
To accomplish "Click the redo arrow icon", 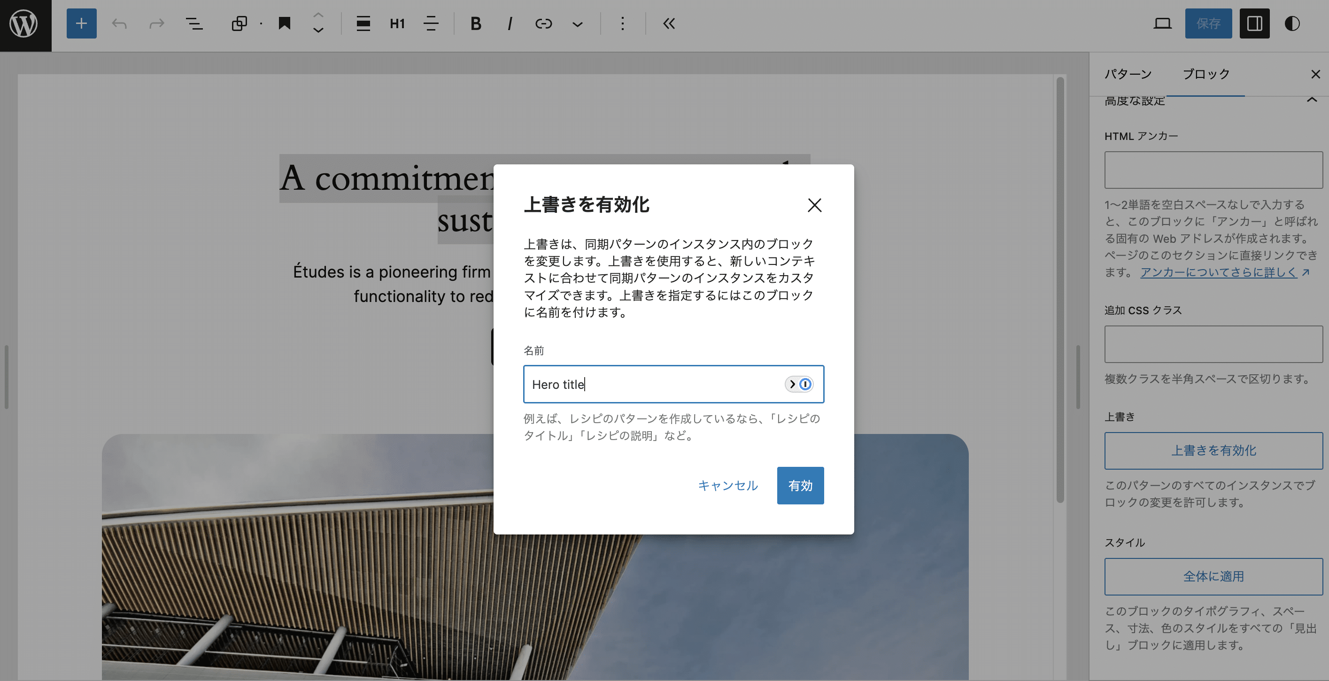I will point(156,24).
